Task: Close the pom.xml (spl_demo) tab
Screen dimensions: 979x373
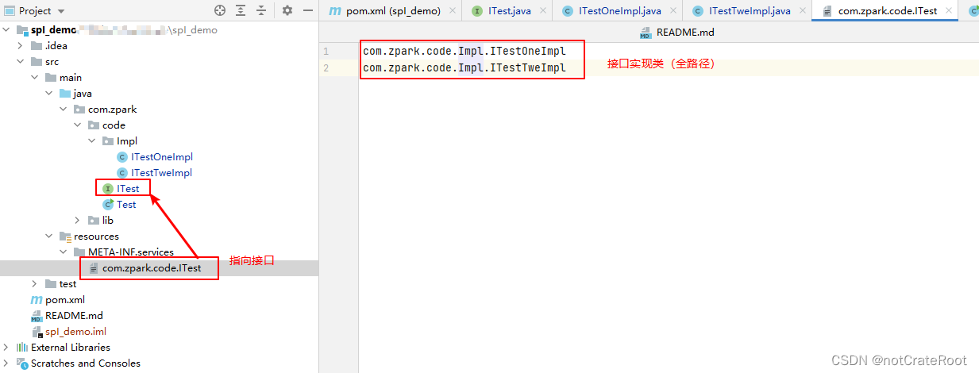Action: click(453, 11)
